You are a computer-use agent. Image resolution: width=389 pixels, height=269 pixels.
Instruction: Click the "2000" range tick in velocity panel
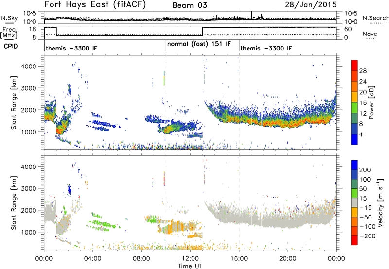[x=28, y=210]
